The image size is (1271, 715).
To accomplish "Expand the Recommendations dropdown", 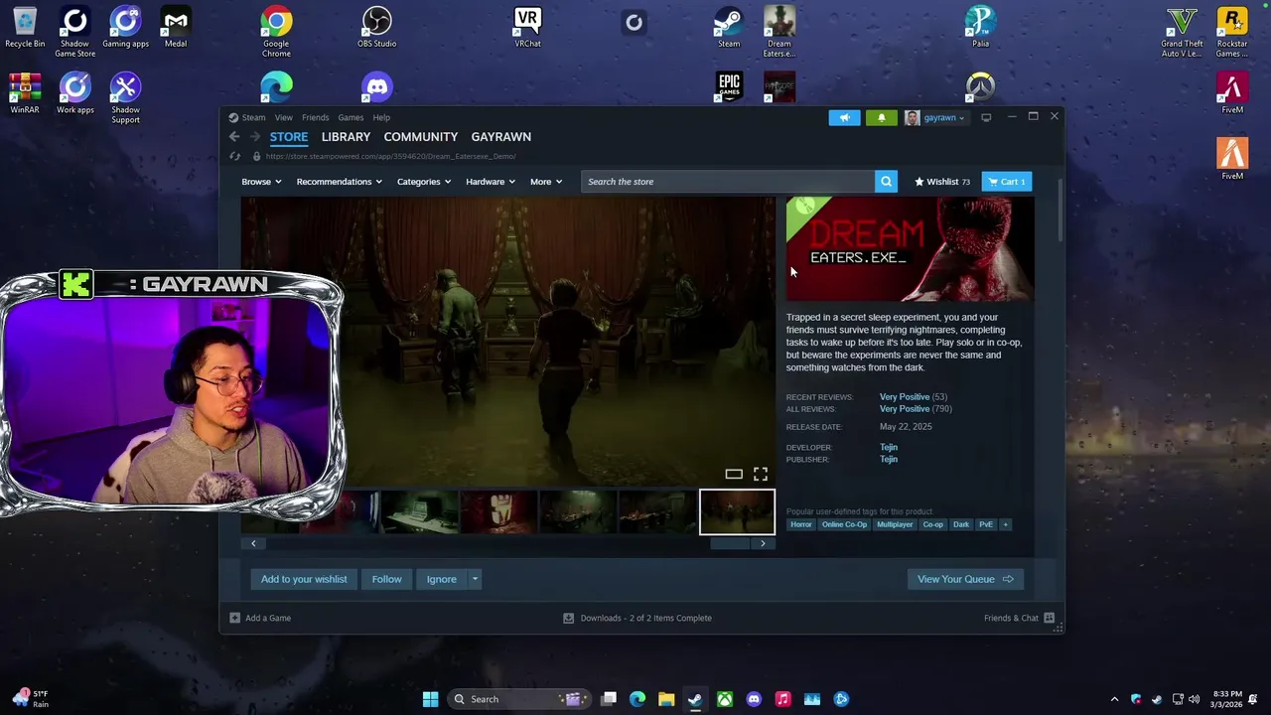I will (339, 182).
